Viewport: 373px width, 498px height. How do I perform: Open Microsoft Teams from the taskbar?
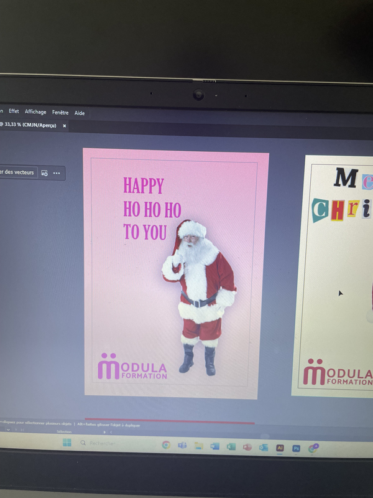click(182, 445)
